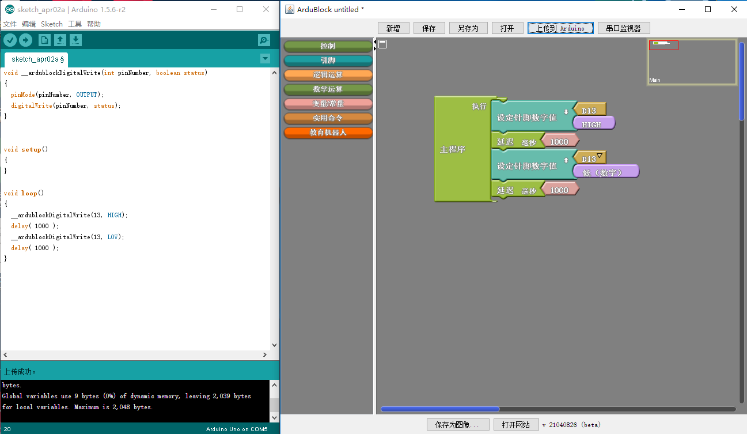Click the Verify checkmark icon in Arduino
Screen dimensions: 747x434
(10, 40)
